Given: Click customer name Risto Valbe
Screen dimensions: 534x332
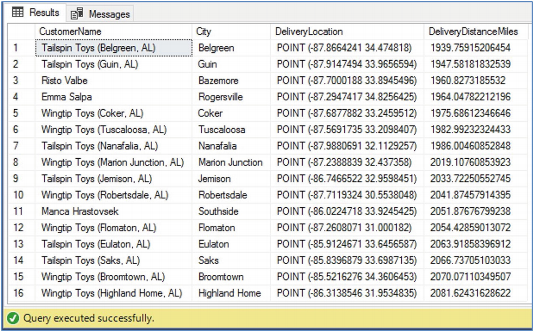Looking at the screenshot, I should [64, 80].
